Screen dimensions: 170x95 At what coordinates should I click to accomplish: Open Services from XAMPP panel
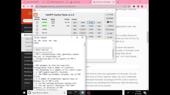click(x=110, y=30)
